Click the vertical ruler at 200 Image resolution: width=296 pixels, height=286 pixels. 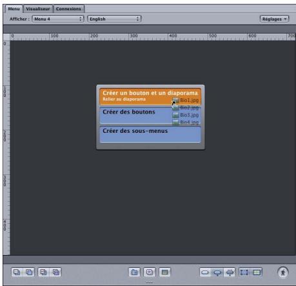pos(5,136)
